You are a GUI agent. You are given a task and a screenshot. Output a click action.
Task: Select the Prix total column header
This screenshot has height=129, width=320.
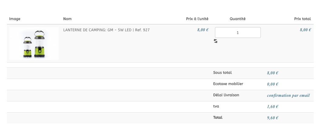click(302, 19)
